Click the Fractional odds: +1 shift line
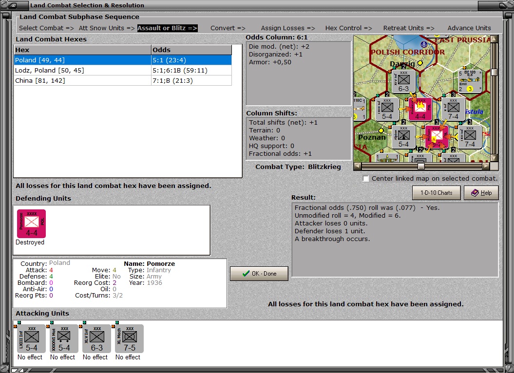Image resolution: width=514 pixels, height=373 pixels. pyautogui.click(x=280, y=154)
